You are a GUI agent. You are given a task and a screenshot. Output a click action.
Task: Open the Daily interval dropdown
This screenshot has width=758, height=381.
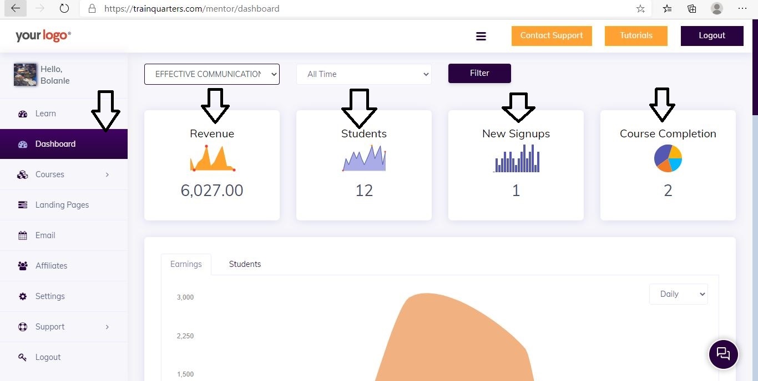click(x=679, y=294)
